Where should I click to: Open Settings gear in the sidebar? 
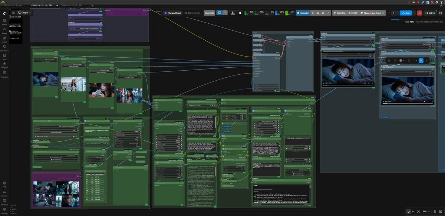click(4, 210)
